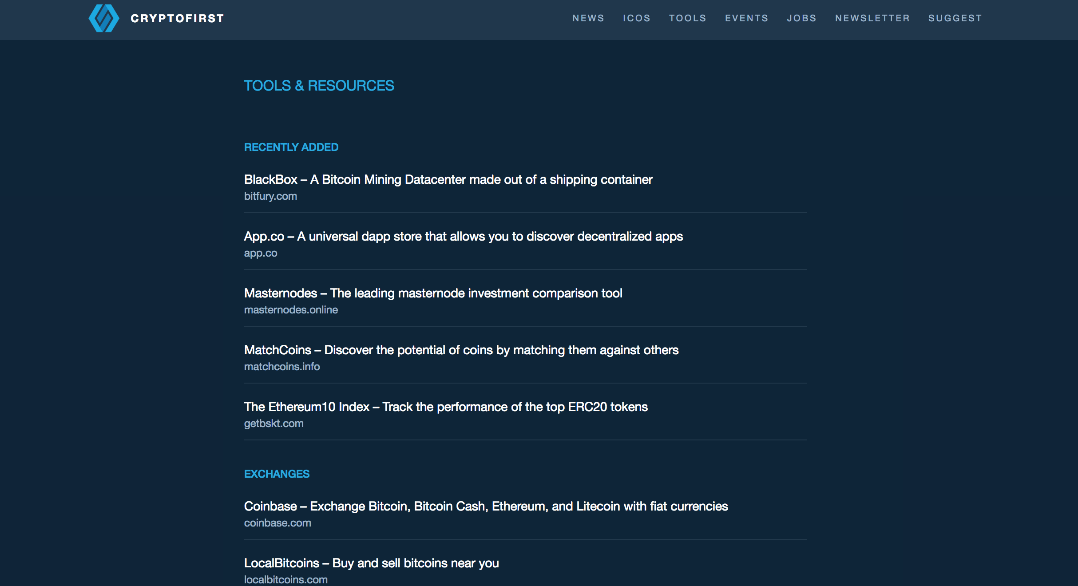Viewport: 1078px width, 586px height.
Task: Visit getbskt.com link
Action: click(x=273, y=423)
